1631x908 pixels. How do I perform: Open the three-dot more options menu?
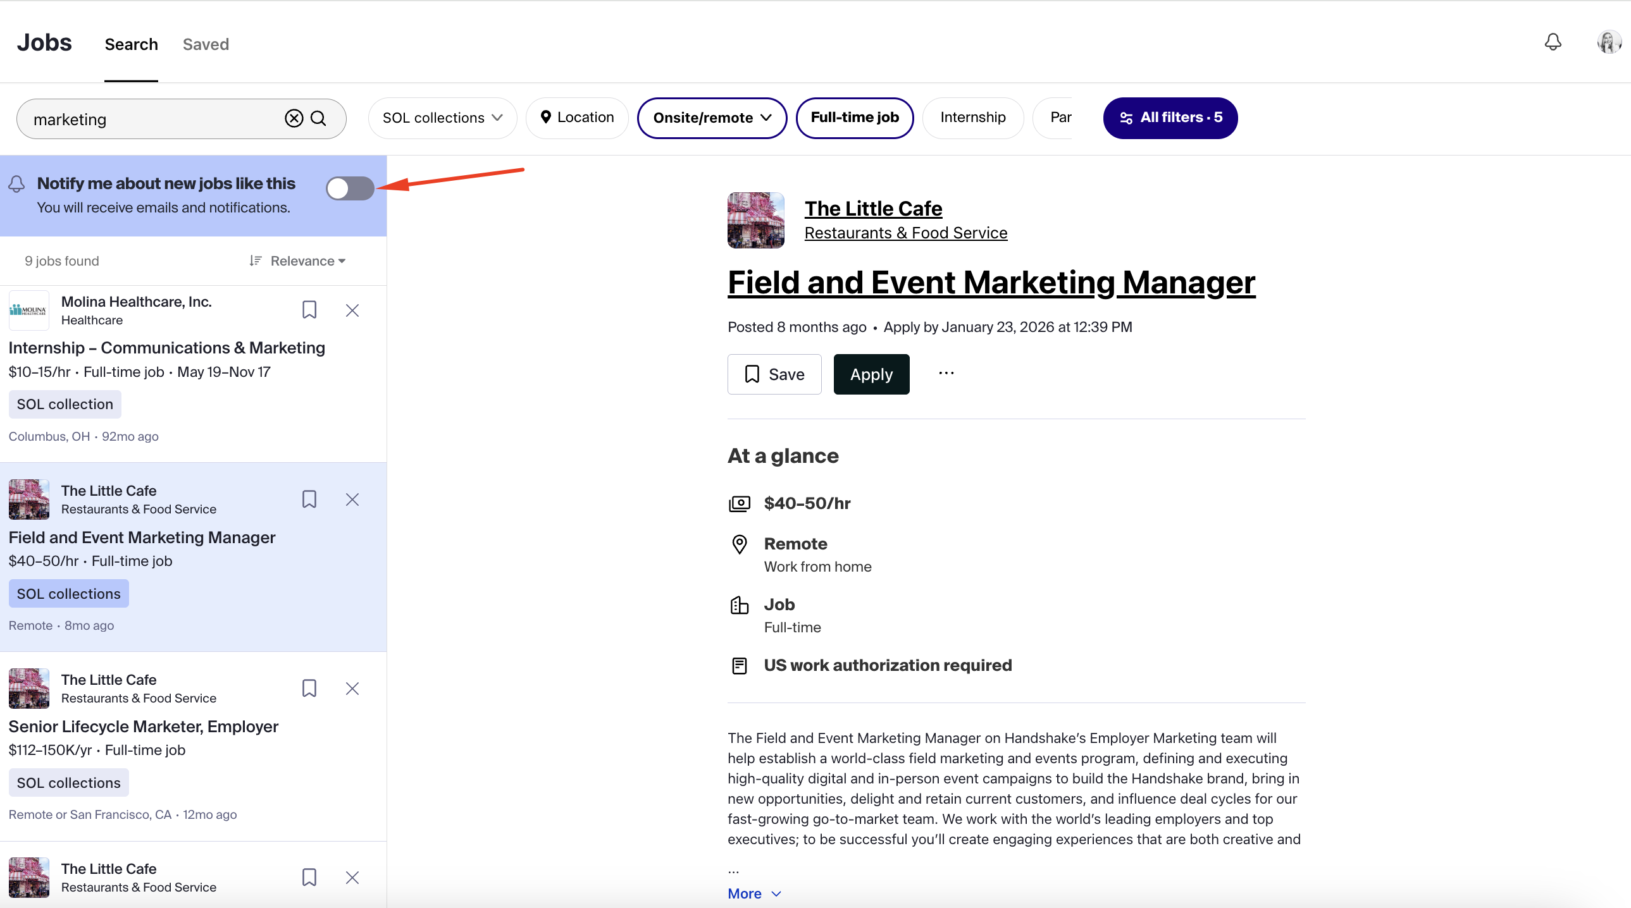click(x=946, y=373)
